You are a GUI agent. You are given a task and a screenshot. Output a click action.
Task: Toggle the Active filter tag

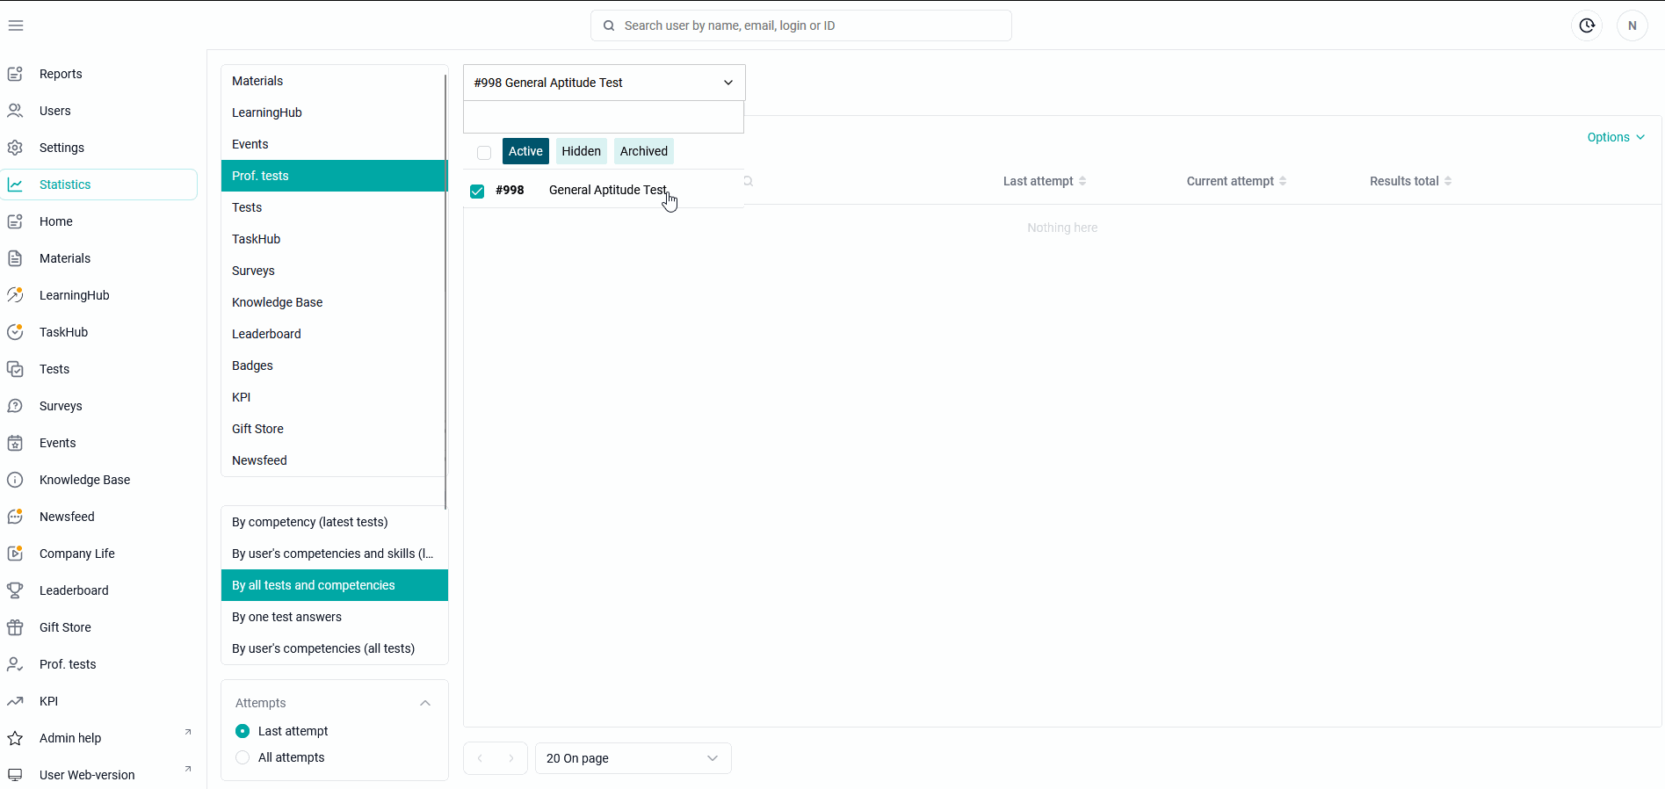pos(525,151)
